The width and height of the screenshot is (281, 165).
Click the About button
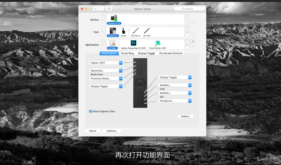[93, 131]
